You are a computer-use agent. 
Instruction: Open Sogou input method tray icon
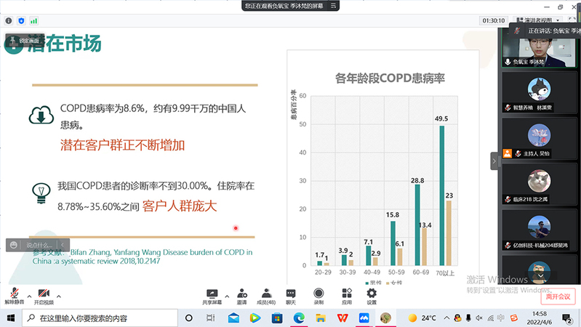pos(513,318)
